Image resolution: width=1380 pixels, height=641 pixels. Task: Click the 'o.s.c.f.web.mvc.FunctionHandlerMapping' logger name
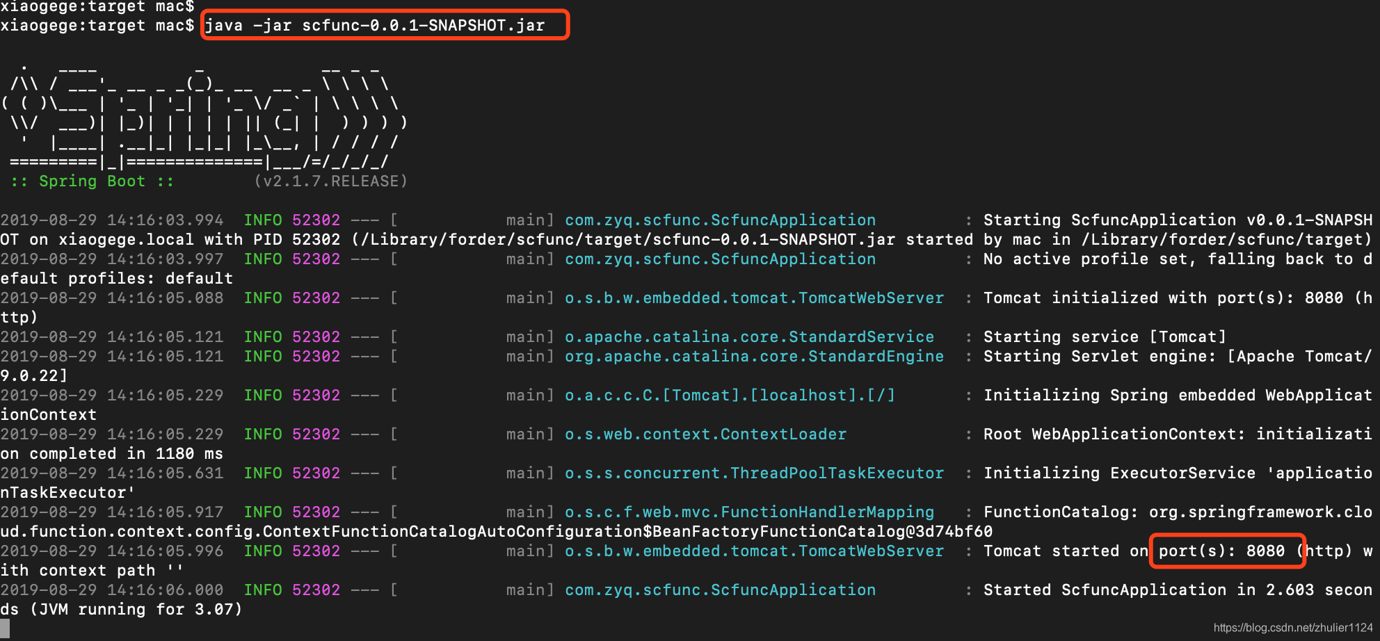pyautogui.click(x=749, y=512)
